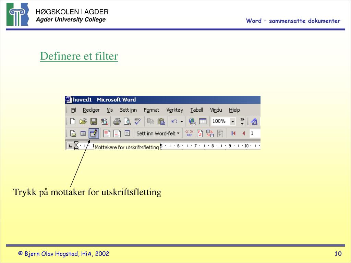
Task: Click the Word document icon in title bar
Action: (x=69, y=100)
